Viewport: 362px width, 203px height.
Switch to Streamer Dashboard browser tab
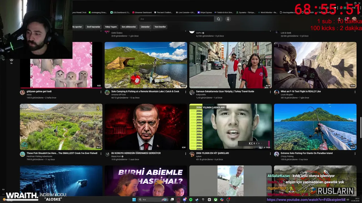click(142, 12)
